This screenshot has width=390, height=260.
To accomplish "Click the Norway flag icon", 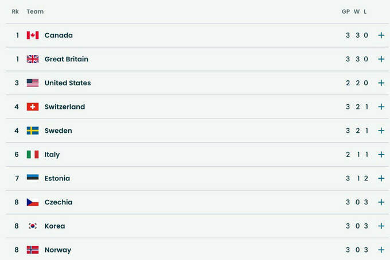I will click(33, 250).
